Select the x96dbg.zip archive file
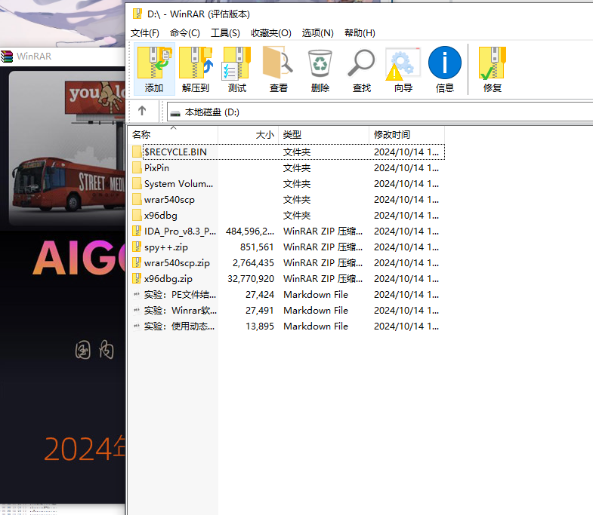Viewport: 593px width, 515px height. click(x=168, y=279)
